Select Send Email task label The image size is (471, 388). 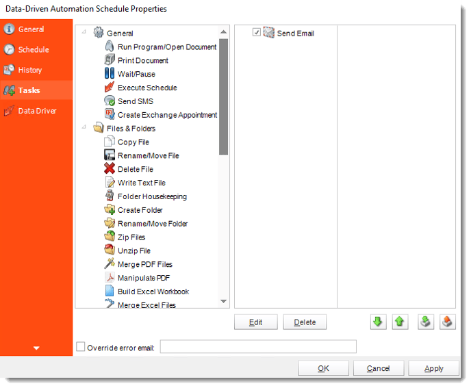(x=295, y=34)
